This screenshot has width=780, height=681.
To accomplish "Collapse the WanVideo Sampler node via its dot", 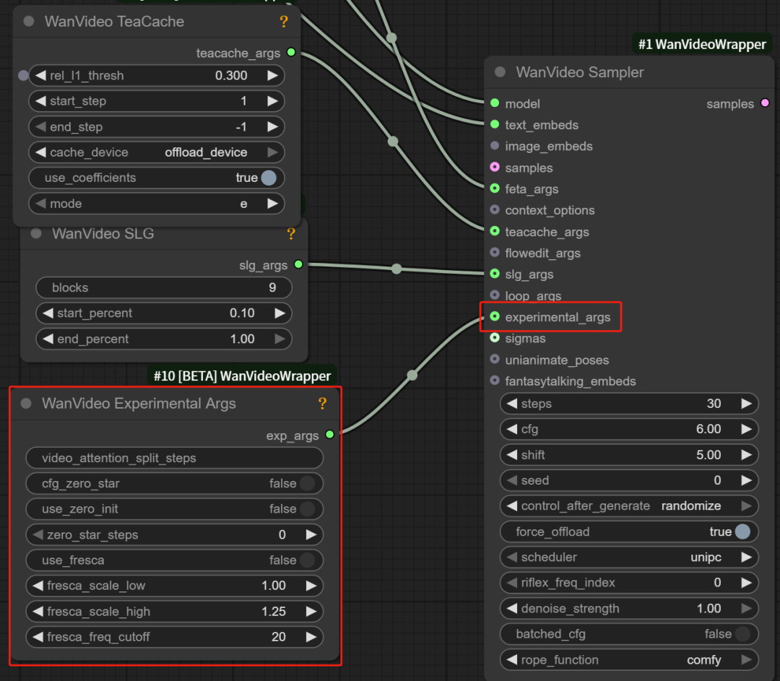I will 500,72.
